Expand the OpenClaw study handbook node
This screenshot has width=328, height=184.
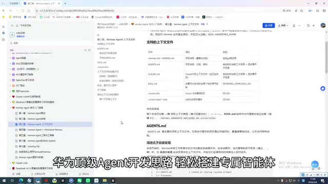tap(10, 80)
